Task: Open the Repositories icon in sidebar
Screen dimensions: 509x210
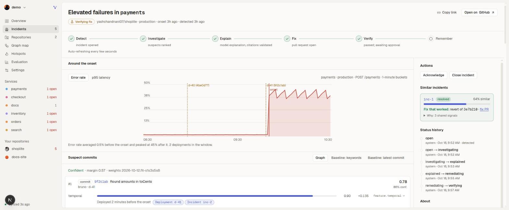Action: (x=6, y=37)
